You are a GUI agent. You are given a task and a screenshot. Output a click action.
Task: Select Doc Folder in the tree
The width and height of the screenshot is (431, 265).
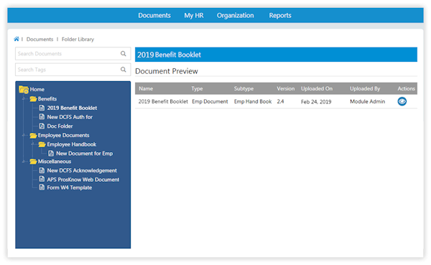[60, 126]
